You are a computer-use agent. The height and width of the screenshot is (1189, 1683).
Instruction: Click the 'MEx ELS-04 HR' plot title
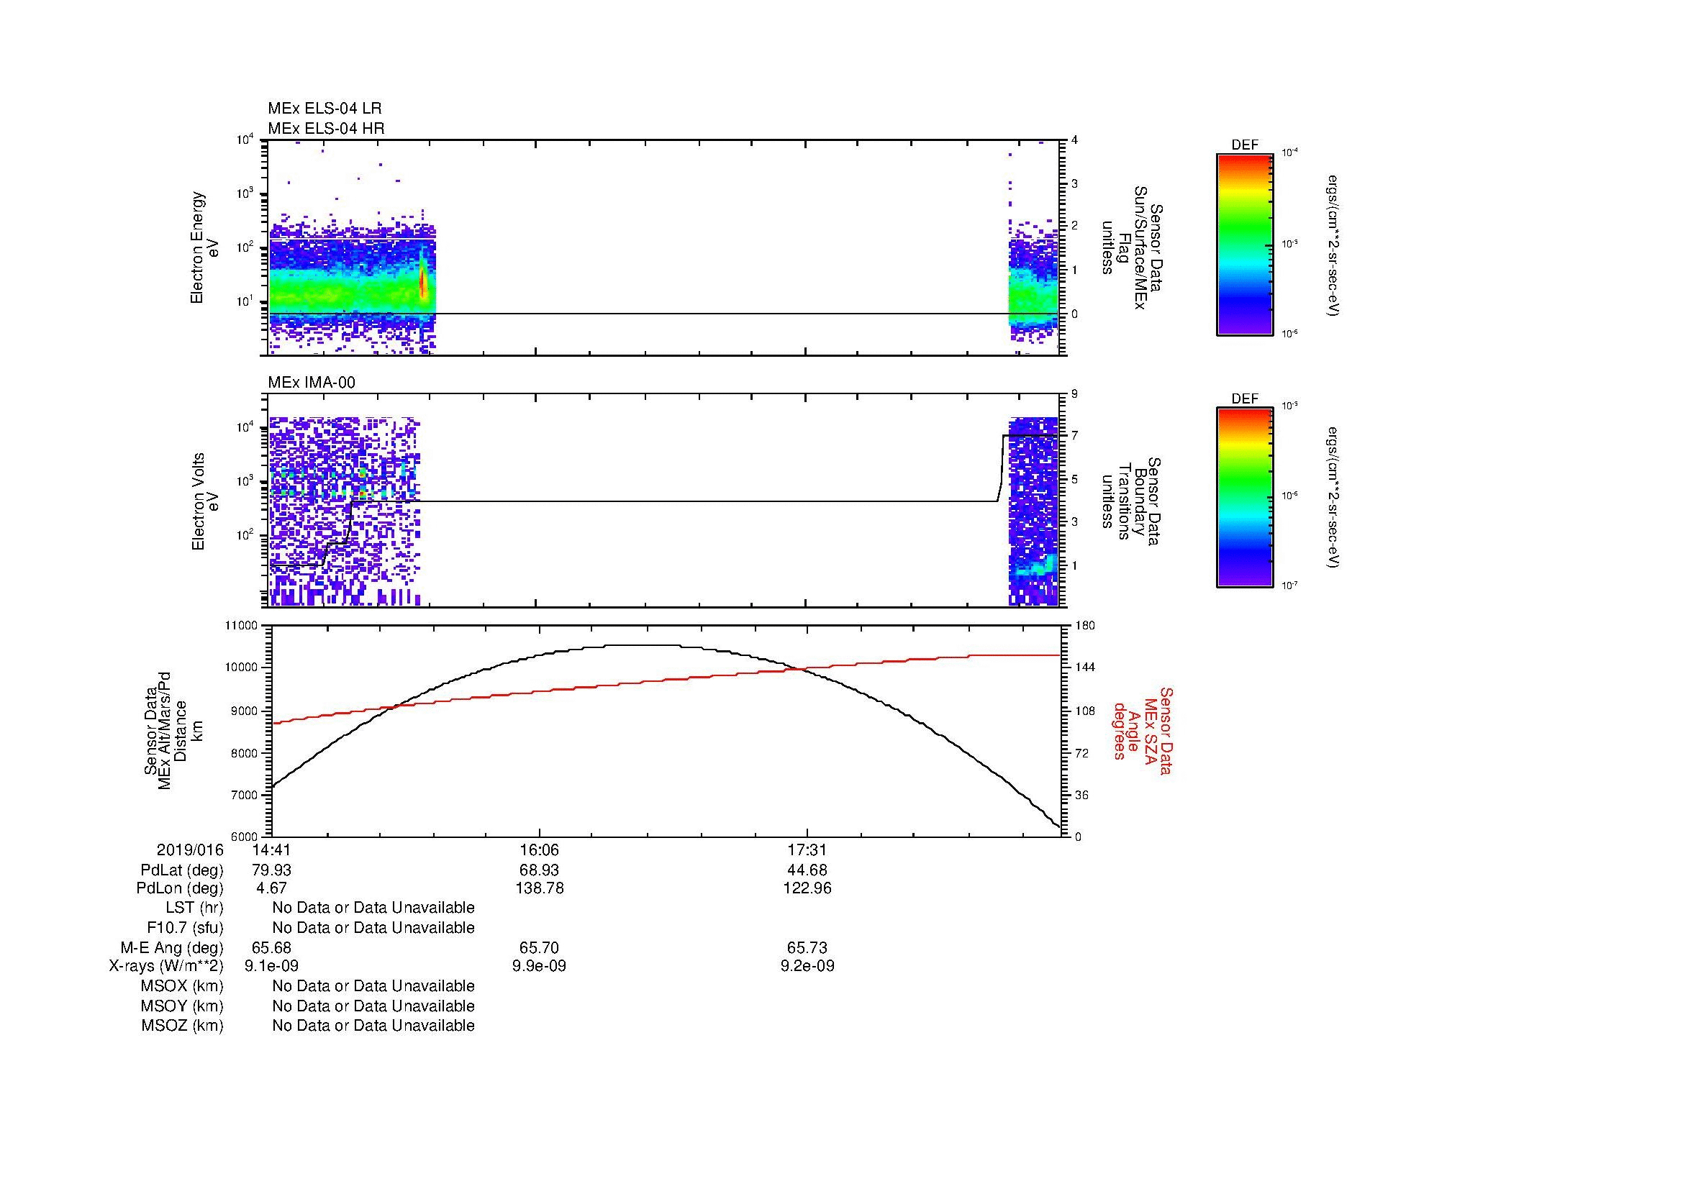pos(326,128)
